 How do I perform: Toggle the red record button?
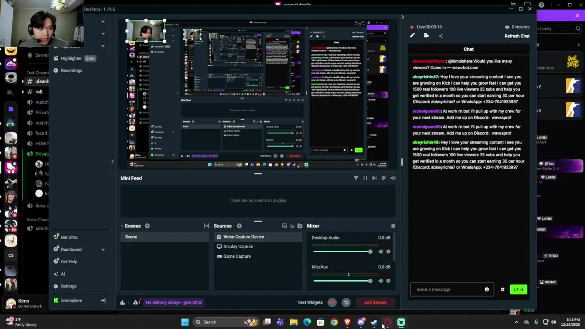(x=332, y=302)
